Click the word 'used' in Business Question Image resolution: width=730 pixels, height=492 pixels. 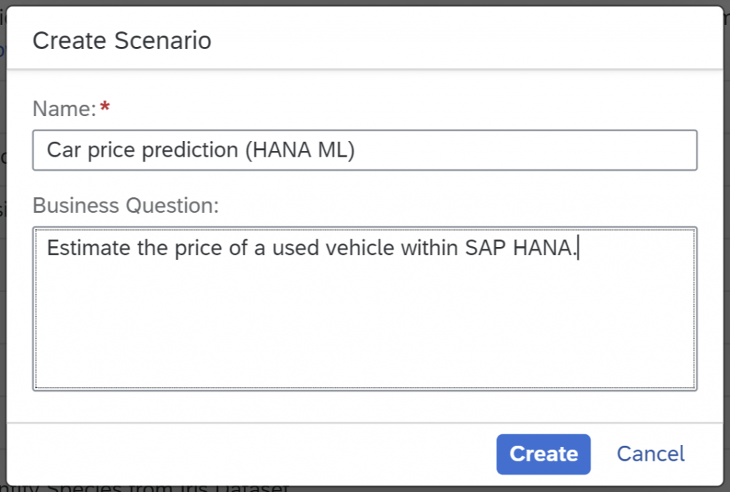pyautogui.click(x=296, y=248)
